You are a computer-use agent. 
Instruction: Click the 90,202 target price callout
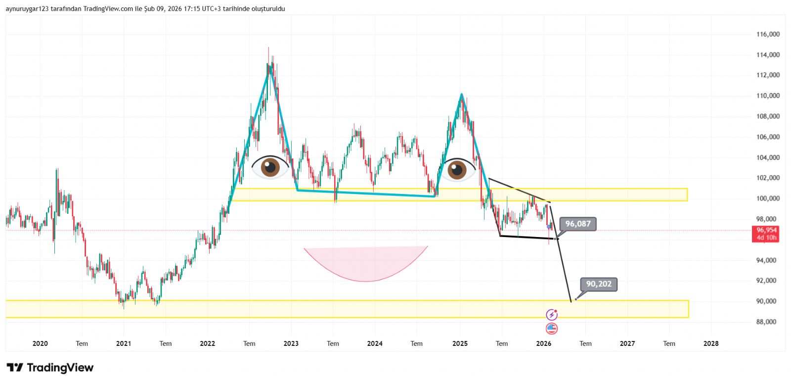599,284
